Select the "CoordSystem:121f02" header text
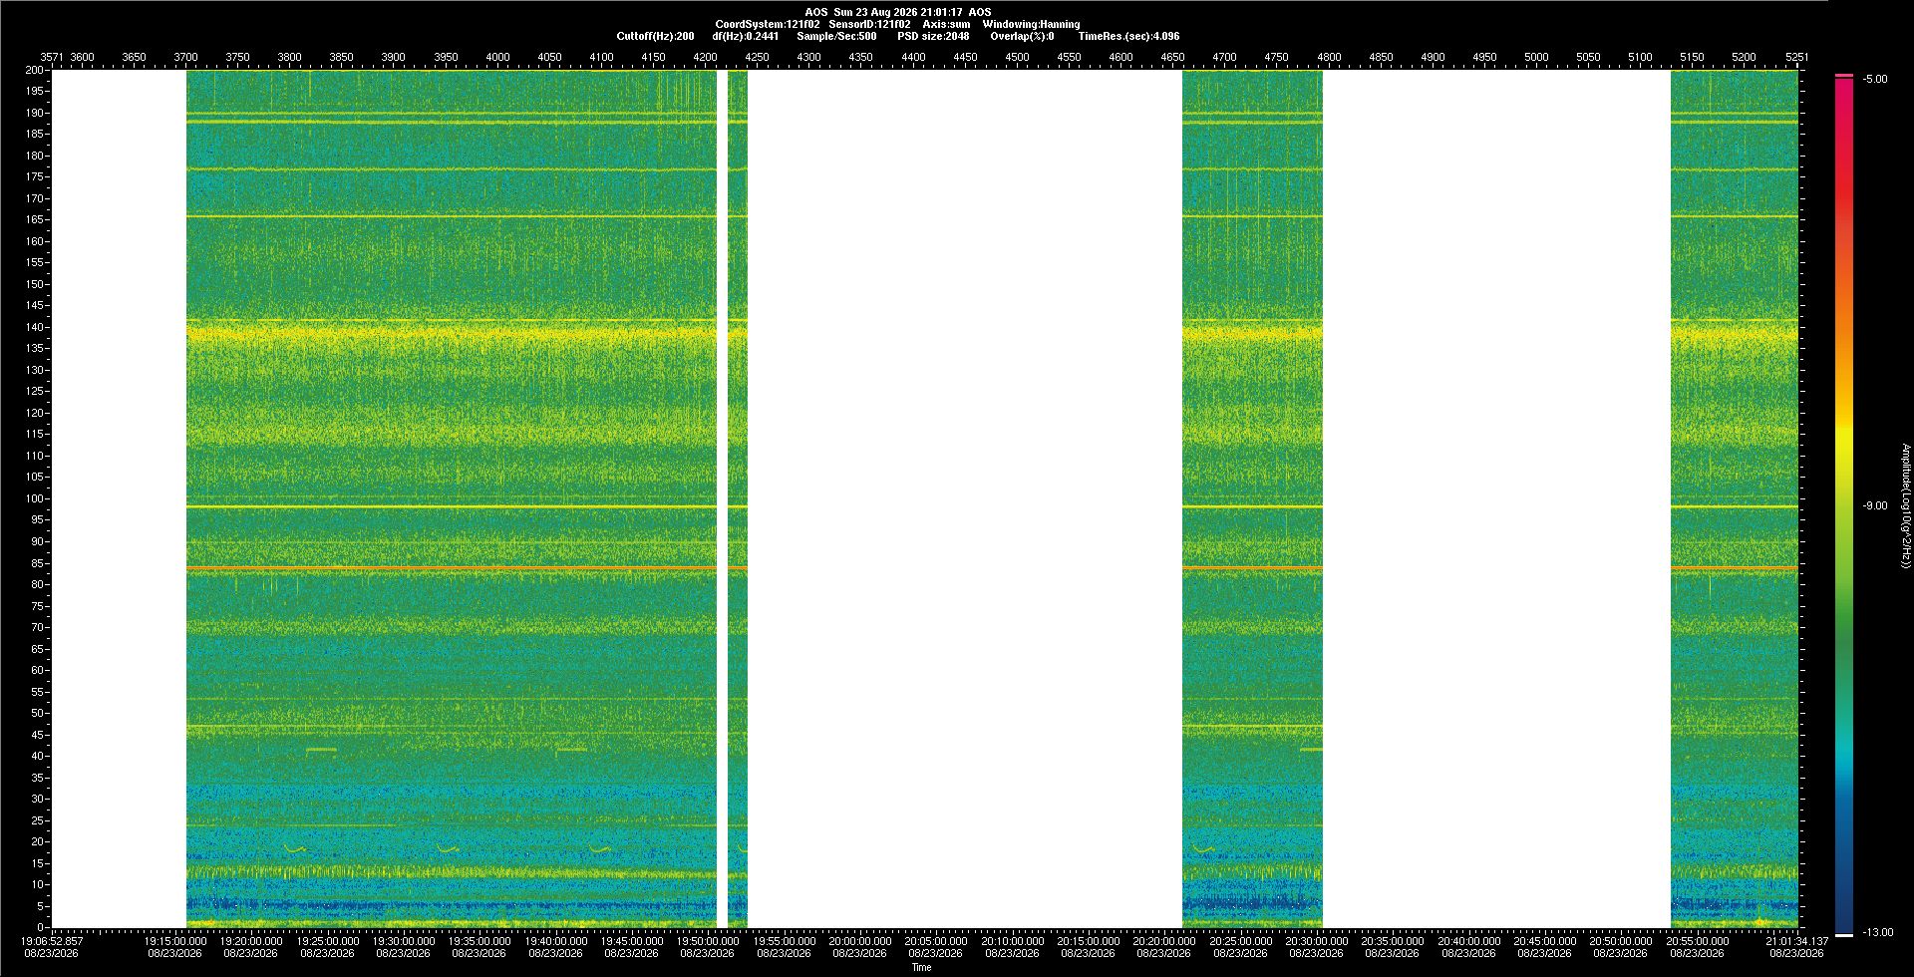 (768, 24)
